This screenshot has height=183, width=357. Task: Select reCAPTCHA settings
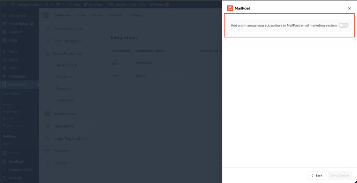coord(67,65)
